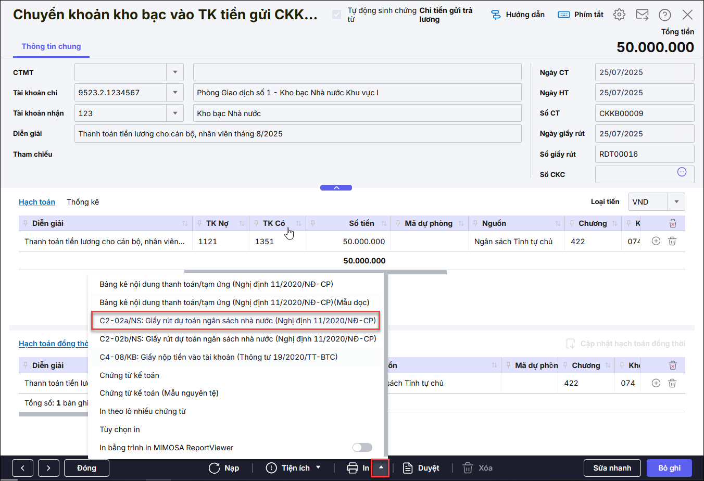Open the help question mark icon

664,15
